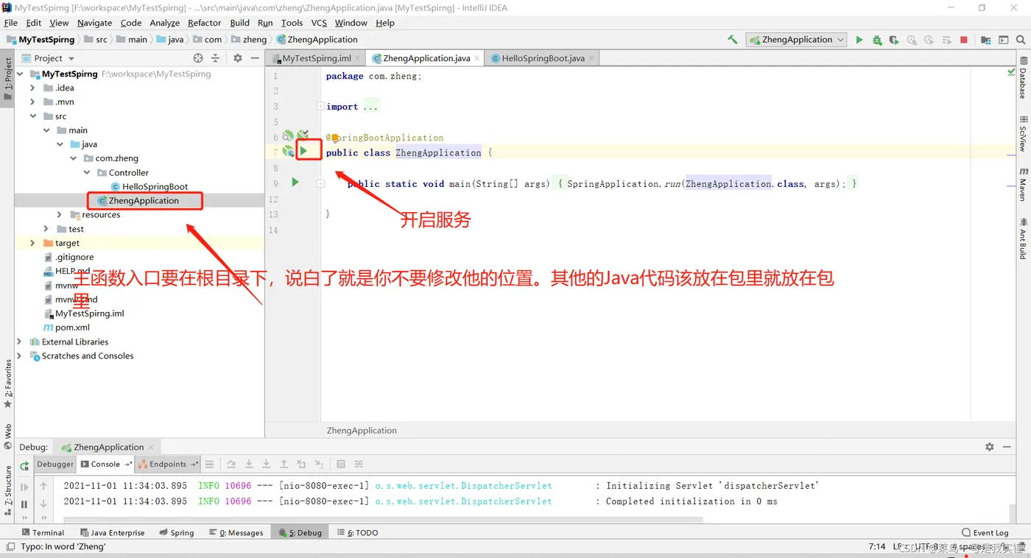
Task: Collapse the Controller package
Action: click(87, 172)
